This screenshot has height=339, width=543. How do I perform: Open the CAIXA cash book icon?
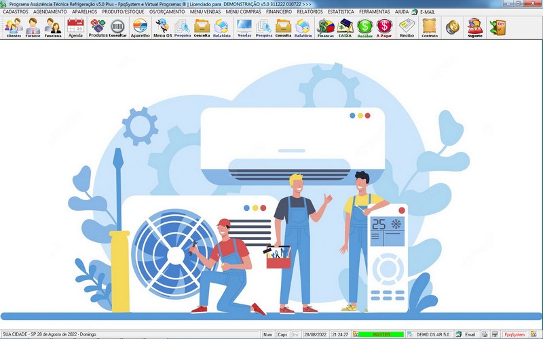(345, 28)
